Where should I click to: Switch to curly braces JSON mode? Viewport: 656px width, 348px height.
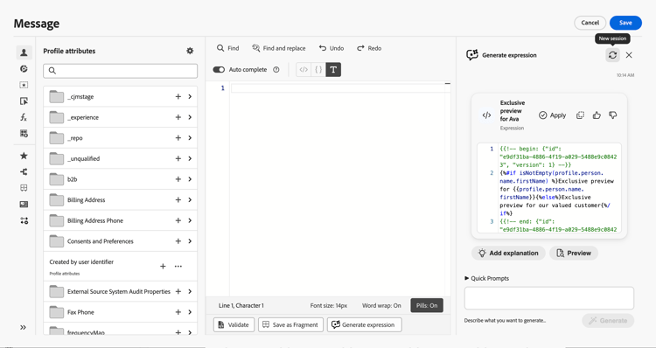click(318, 69)
